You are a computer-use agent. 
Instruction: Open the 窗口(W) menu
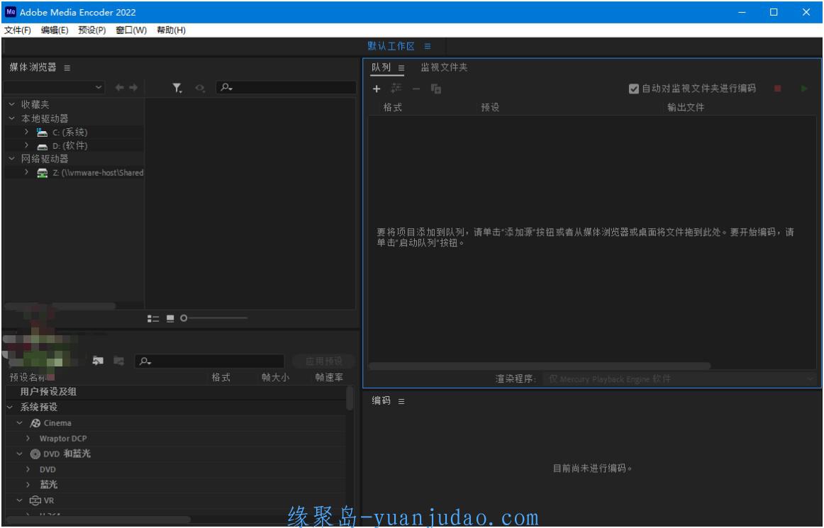[131, 30]
